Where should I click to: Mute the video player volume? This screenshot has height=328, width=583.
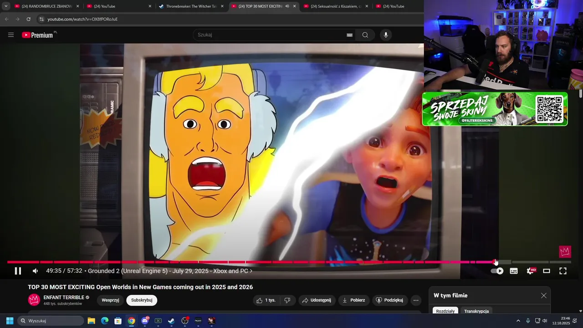(x=35, y=271)
